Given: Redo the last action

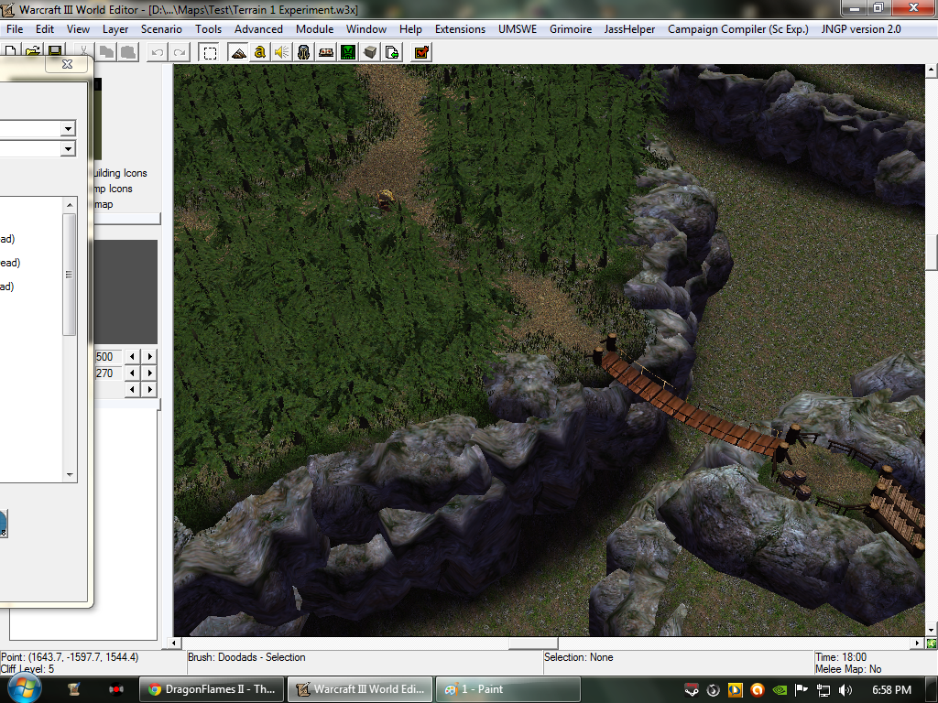Looking at the screenshot, I should [x=180, y=52].
